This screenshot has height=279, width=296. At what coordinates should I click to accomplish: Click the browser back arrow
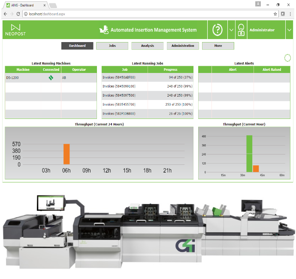click(x=5, y=14)
